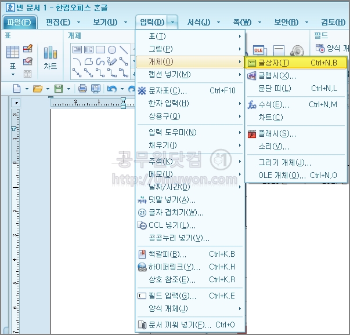Open dropdown beside undo icon
Image resolution: width=350 pixels, height=335 pixels.
(122, 89)
